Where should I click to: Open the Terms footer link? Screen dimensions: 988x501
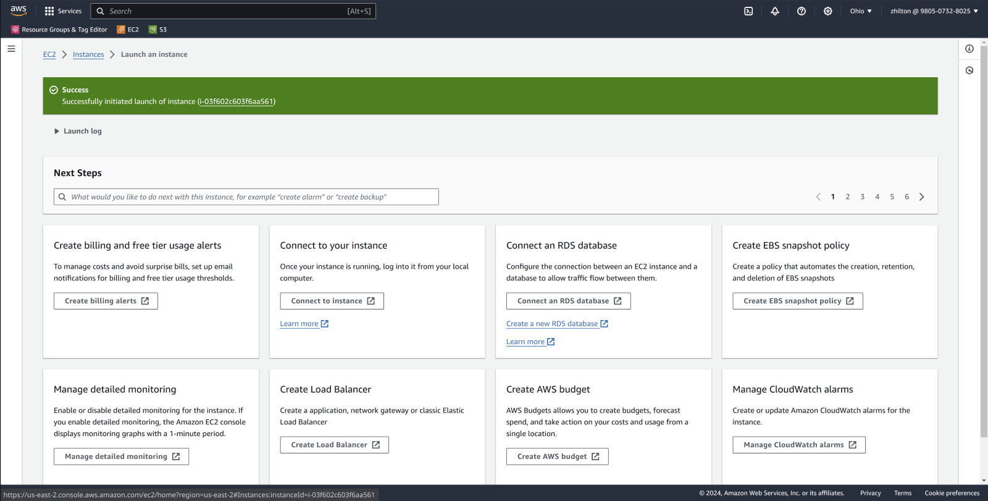tap(903, 493)
